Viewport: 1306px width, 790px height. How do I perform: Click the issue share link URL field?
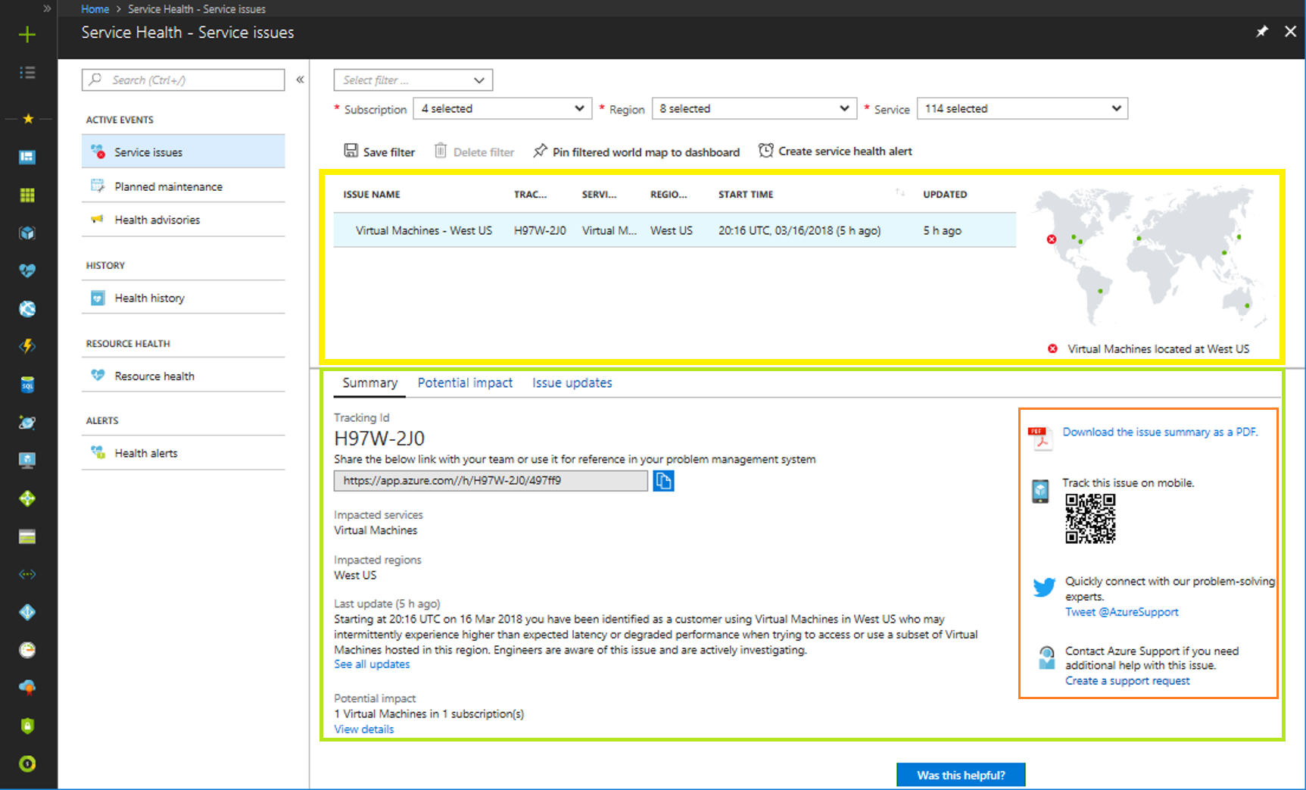point(491,480)
